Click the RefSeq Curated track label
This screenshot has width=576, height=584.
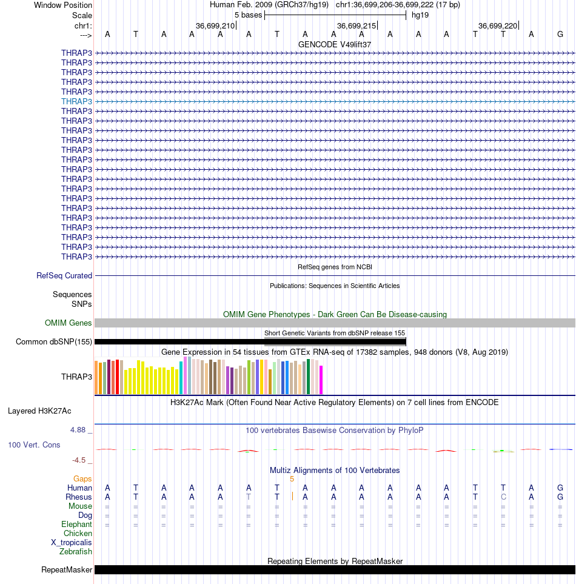pyautogui.click(x=64, y=275)
